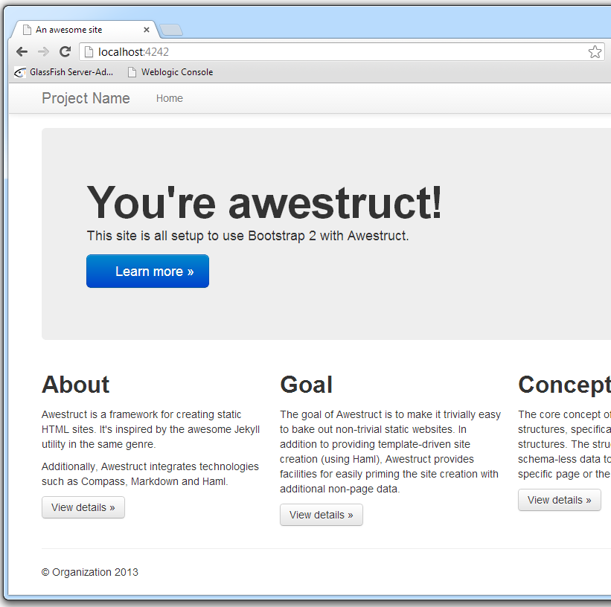This screenshot has height=607, width=611.
Task: Go to Home in navbar
Action: [170, 98]
